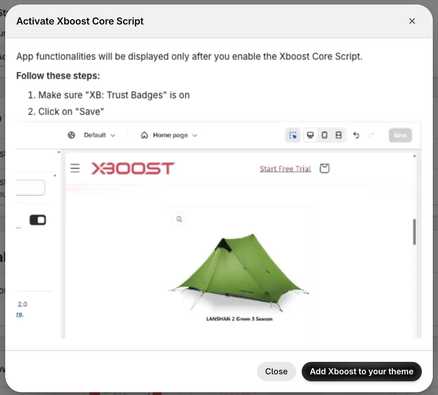Viewport: 438px width, 395px height.
Task: Click the XBOOST logo
Action: 133,168
